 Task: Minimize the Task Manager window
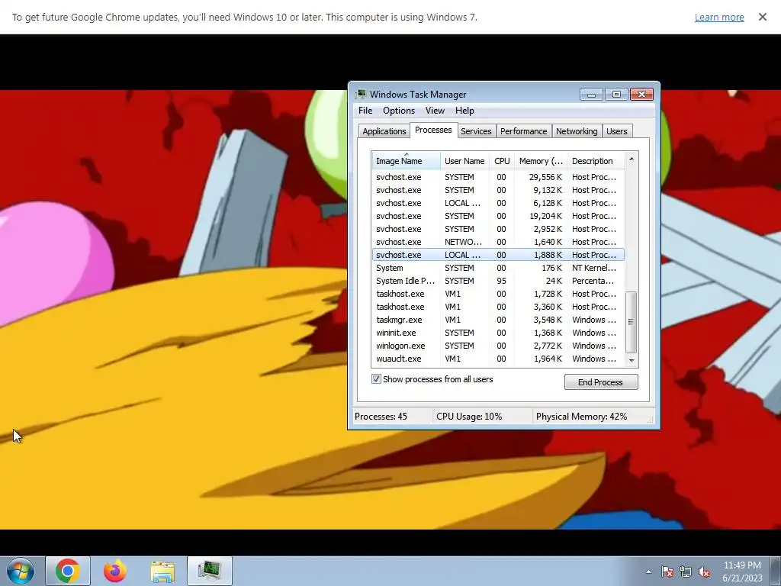[591, 94]
